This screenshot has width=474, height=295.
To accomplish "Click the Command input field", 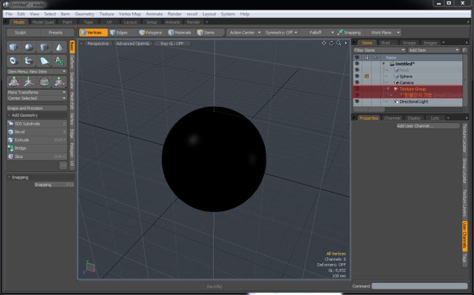I will [x=420, y=286].
